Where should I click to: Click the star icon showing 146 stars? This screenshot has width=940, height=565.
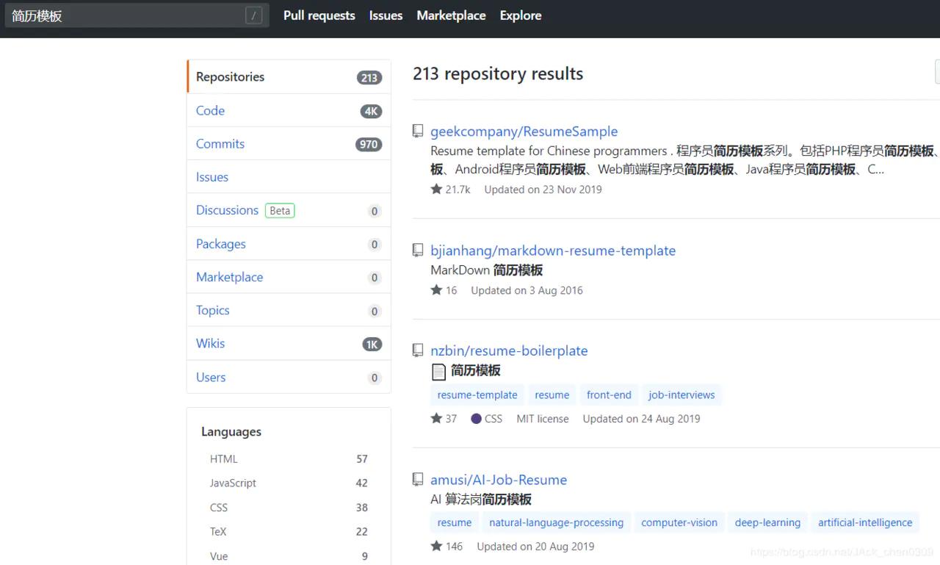pos(437,546)
